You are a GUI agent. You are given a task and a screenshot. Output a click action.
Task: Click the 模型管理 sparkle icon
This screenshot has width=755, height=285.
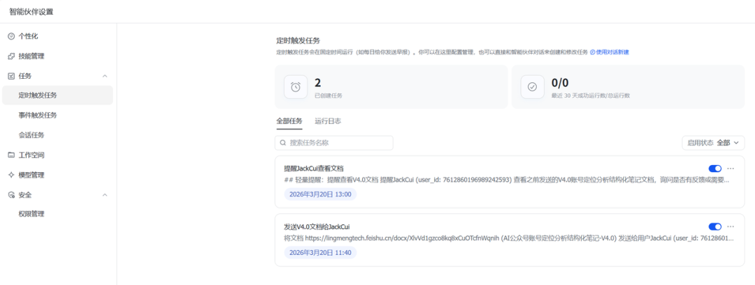[x=12, y=175]
